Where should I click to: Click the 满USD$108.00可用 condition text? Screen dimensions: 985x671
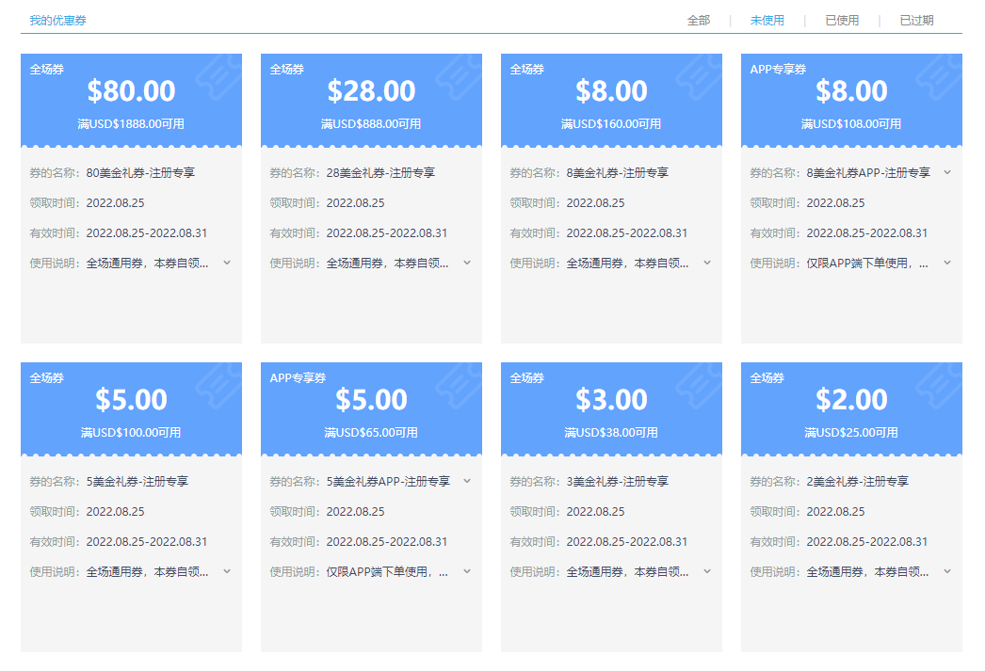click(851, 124)
